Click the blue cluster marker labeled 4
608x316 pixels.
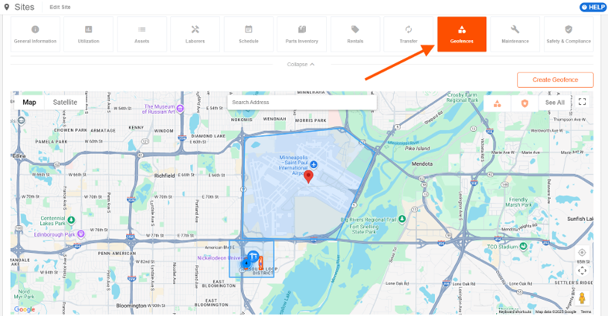(x=245, y=264)
